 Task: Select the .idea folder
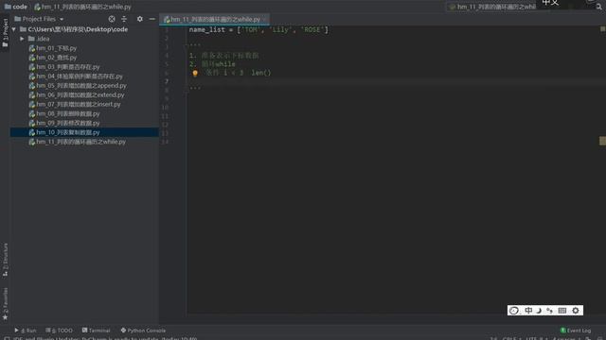39,39
